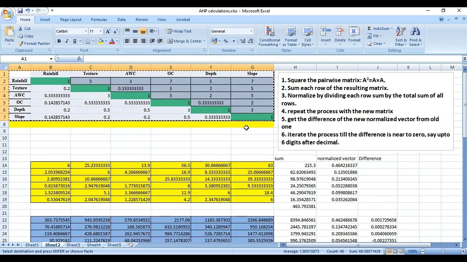Screen dimensions: 467x262
Task: Open the font name dropdown
Action: click(86, 31)
